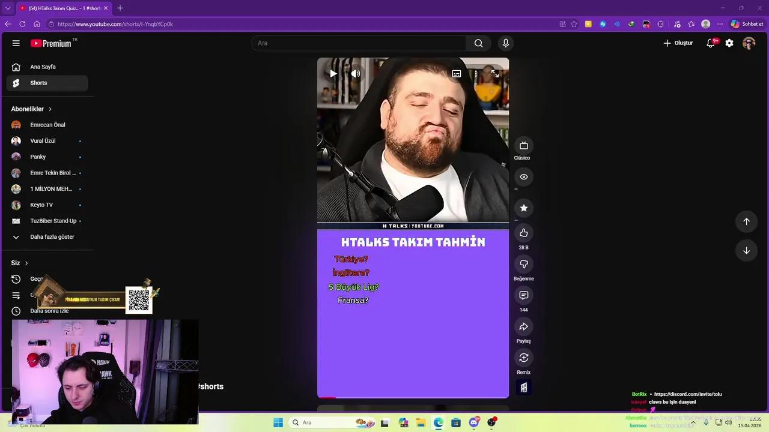Open the Remix option for this Short
769x432 pixels.
pos(523,358)
